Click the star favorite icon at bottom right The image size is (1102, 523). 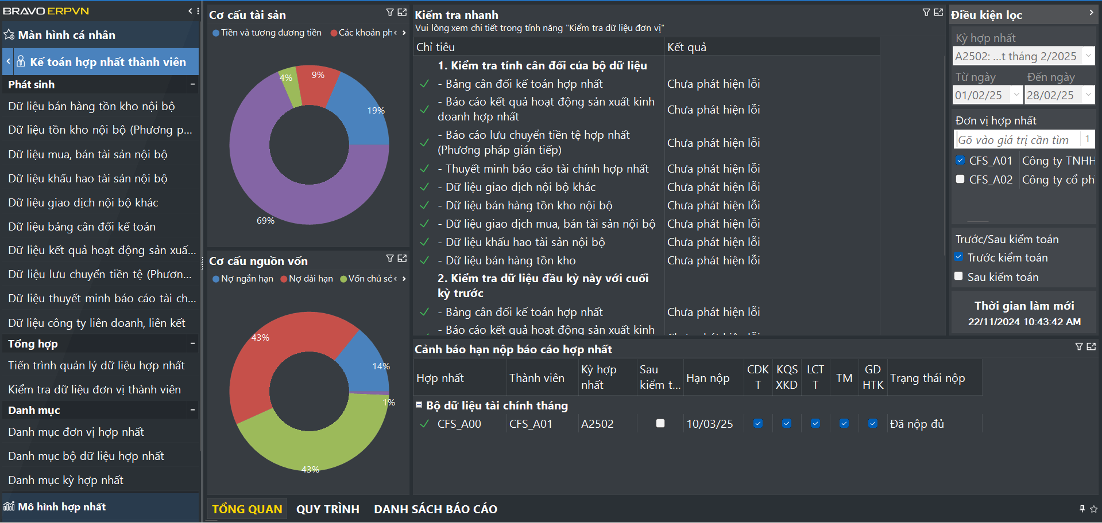pos(1093,509)
